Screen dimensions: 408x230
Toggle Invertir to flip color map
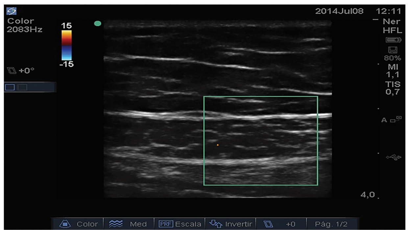pos(230,224)
